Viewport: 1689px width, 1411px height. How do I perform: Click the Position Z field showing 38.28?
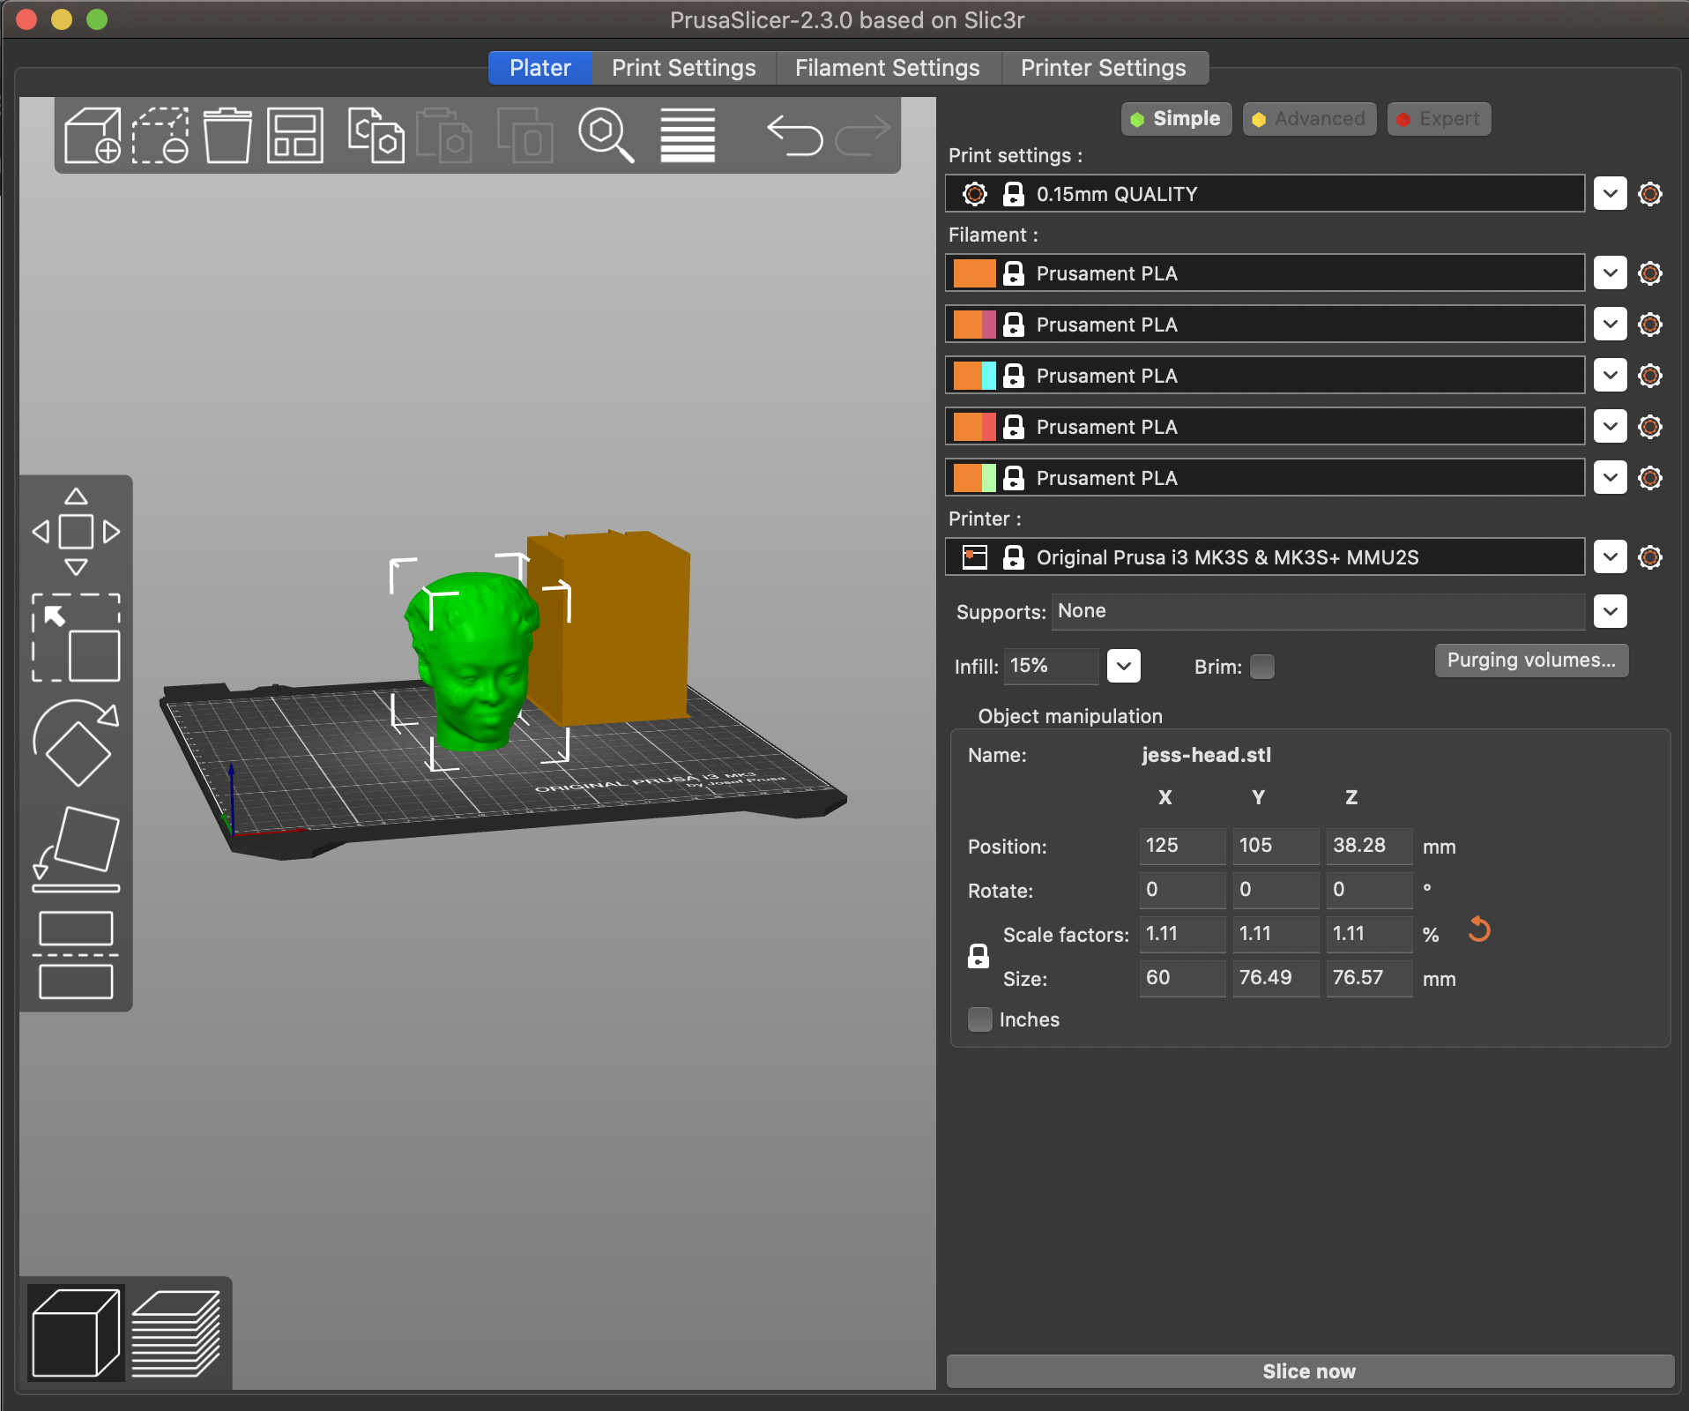click(x=1369, y=846)
